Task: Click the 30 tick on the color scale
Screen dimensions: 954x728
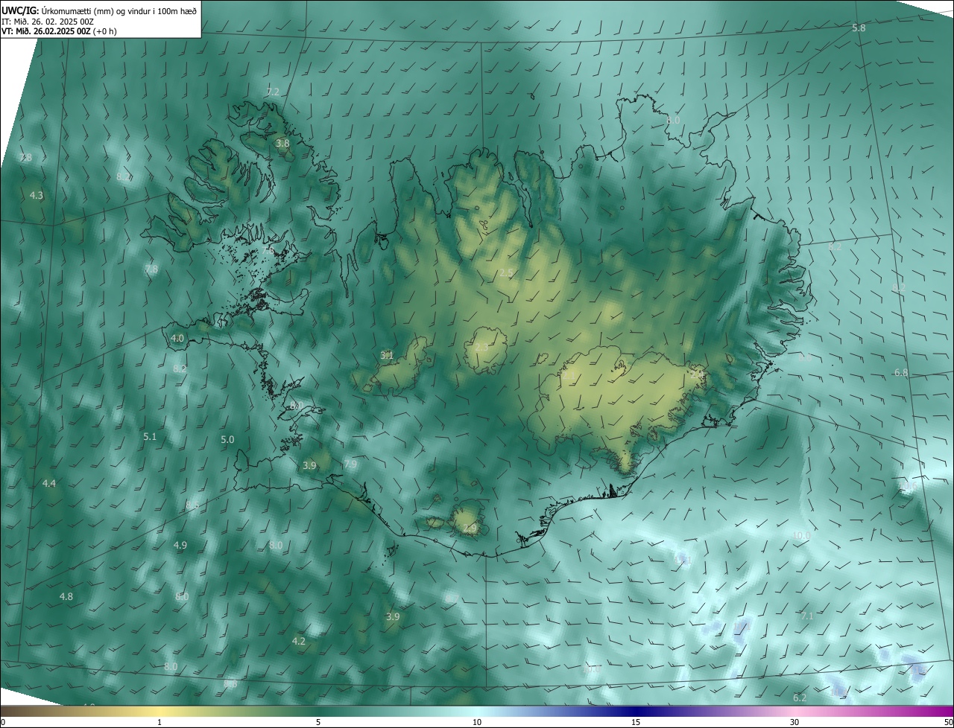Action: coord(795,723)
